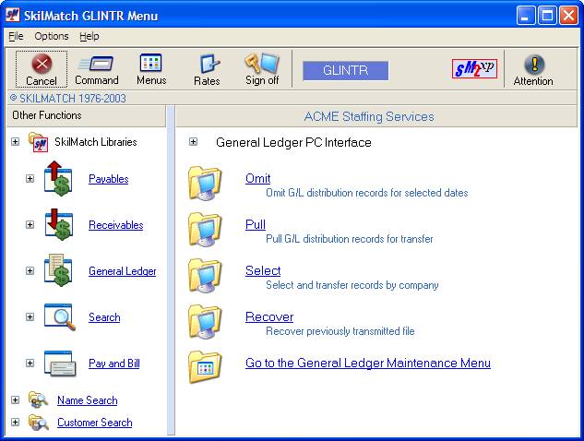The width and height of the screenshot is (584, 441).
Task: Click 'Select and transfer records by company'
Action: (352, 285)
